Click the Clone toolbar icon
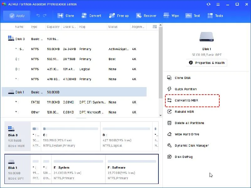The image size is (251, 188). pyautogui.click(x=60, y=16)
